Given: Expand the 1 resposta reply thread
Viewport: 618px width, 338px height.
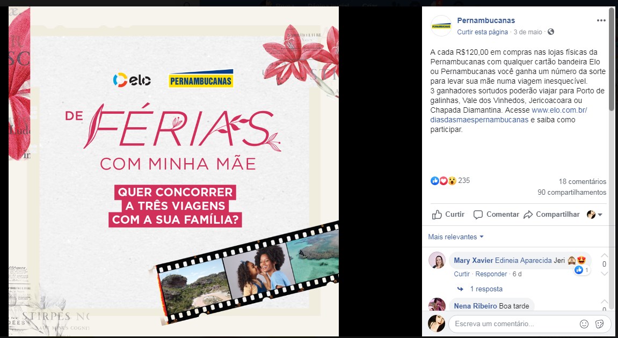Looking at the screenshot, I should pos(486,289).
